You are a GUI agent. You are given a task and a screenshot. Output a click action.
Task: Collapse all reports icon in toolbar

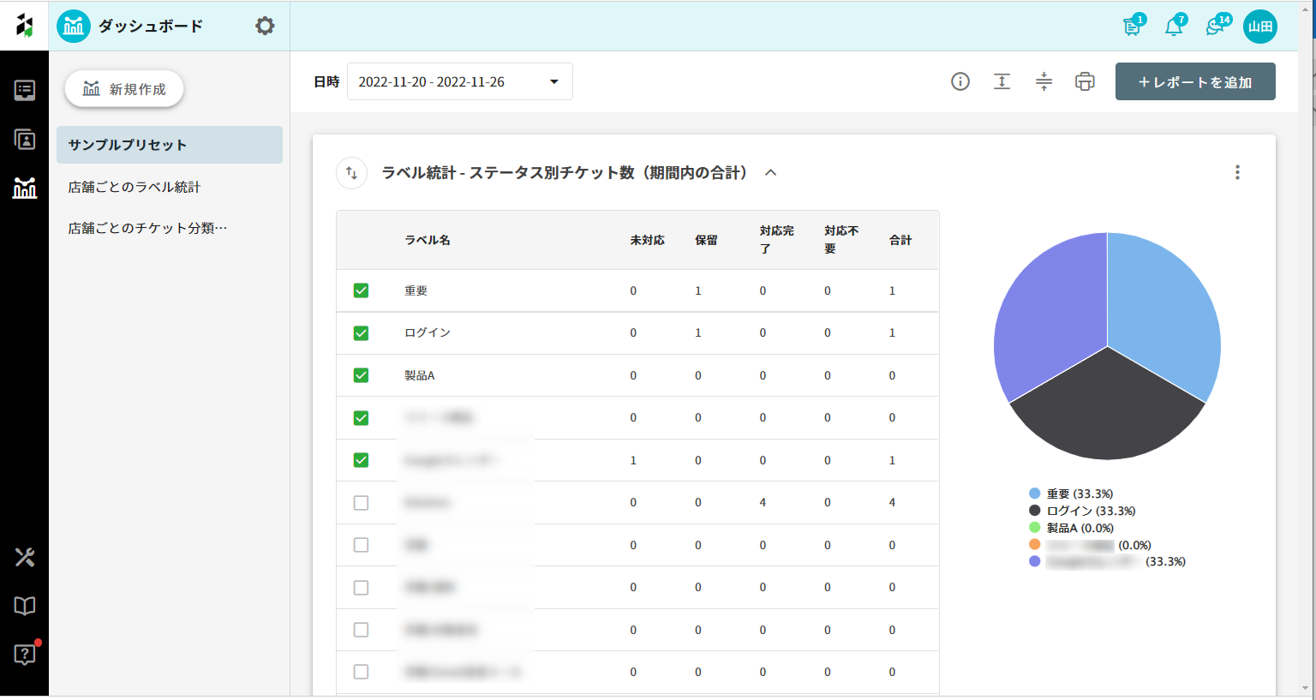point(1044,81)
